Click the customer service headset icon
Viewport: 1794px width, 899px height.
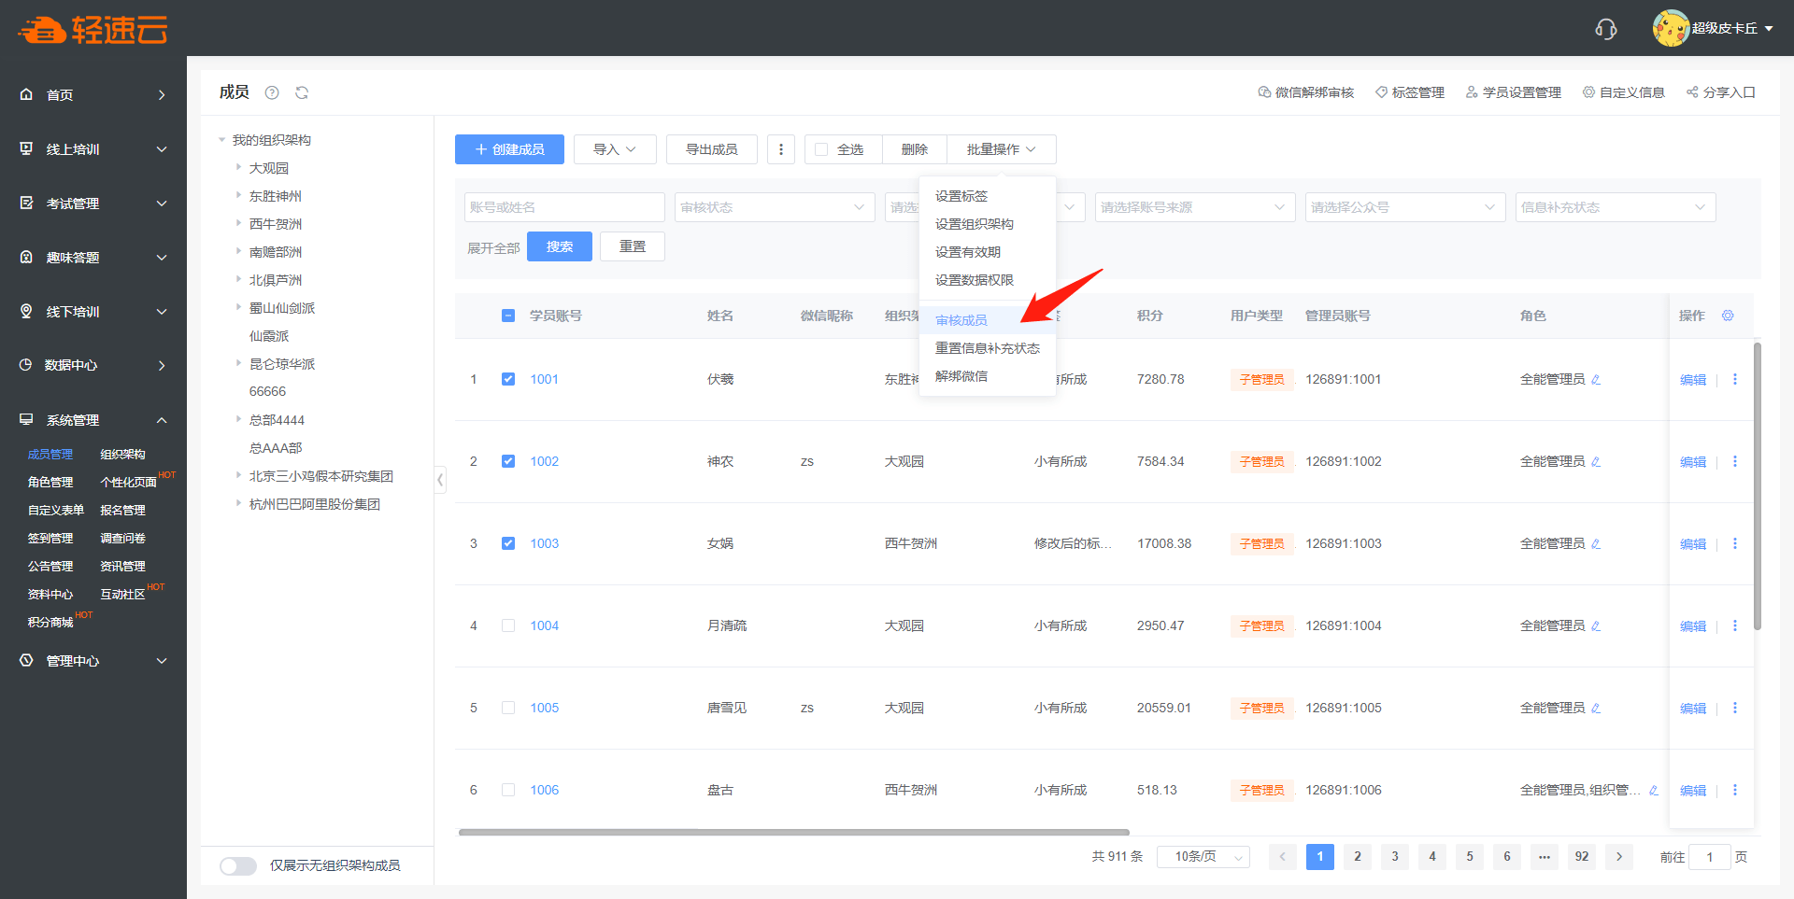(1605, 29)
